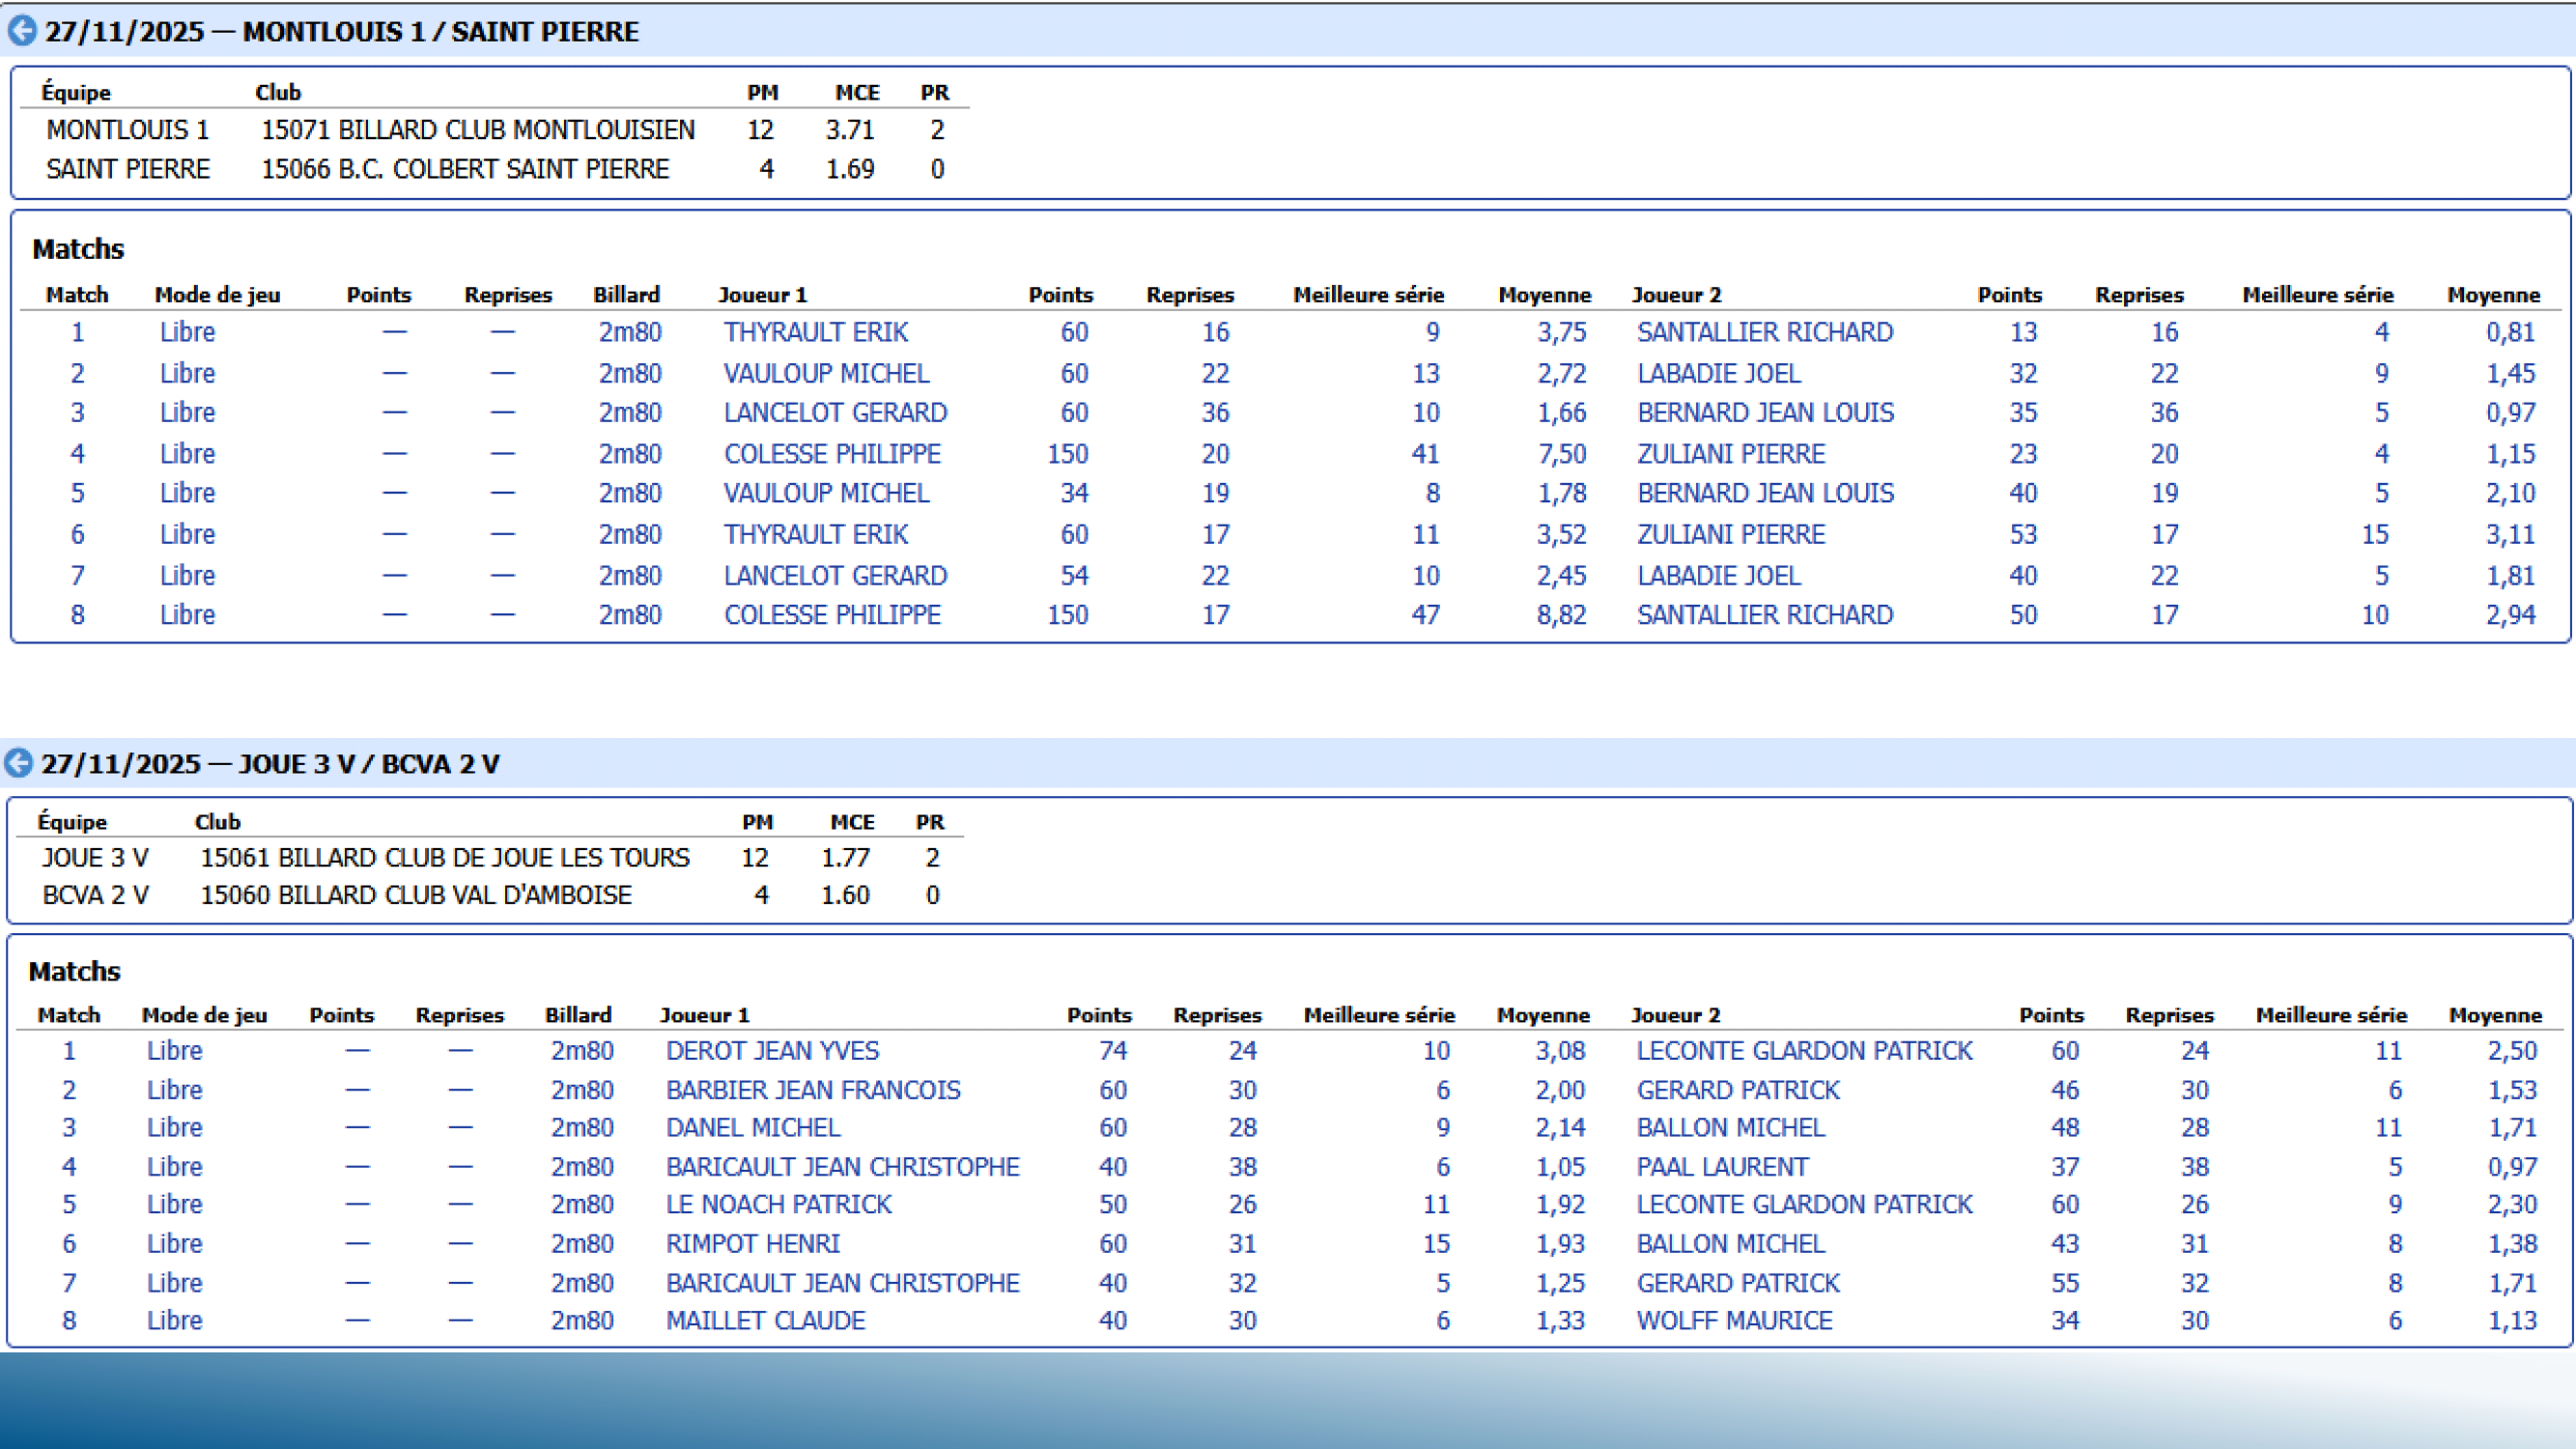
Task: Open WOLFF MAURICE player link
Action: [1734, 1320]
